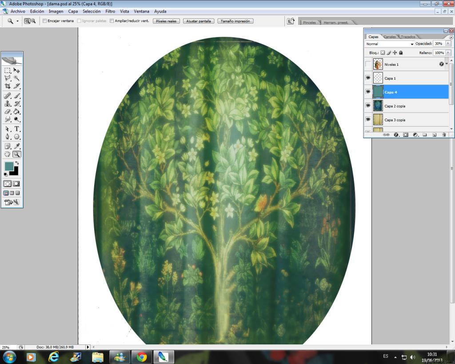Swap foreground and background colors
455x364 pixels.
click(x=17, y=163)
